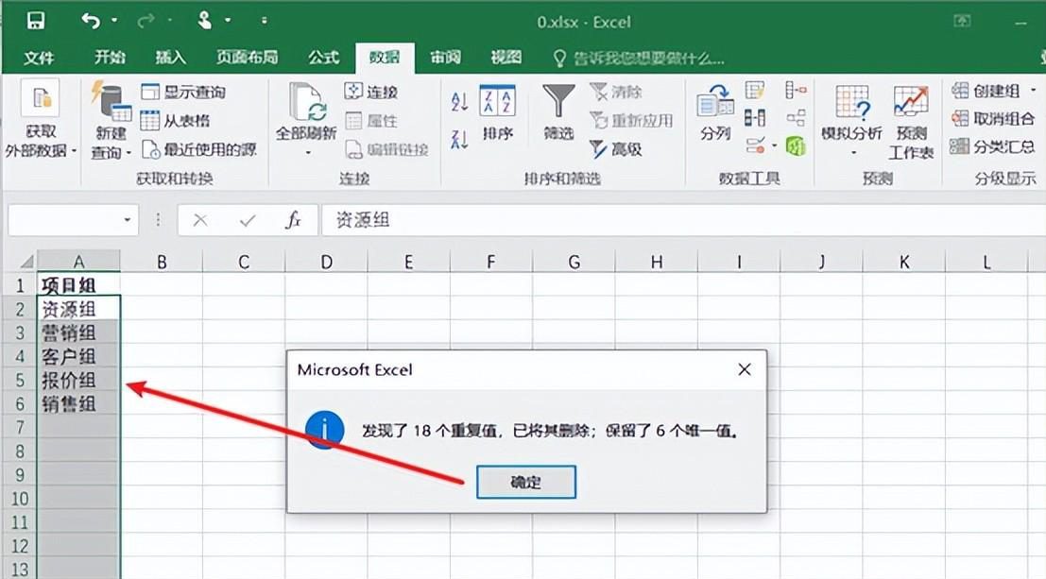The image size is (1046, 579).
Task: Click 从表格 in the ribbon
Action: tap(176, 121)
